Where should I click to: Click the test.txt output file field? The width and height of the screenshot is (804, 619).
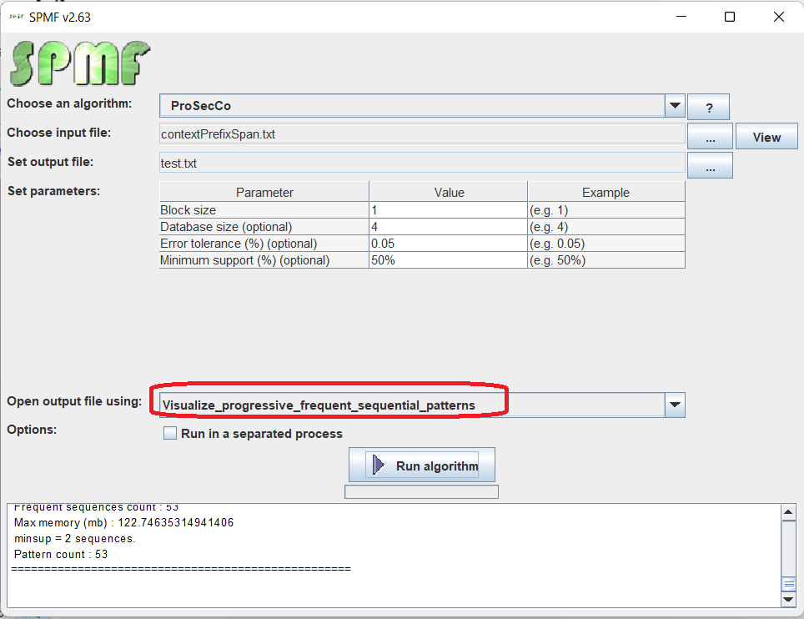(421, 164)
